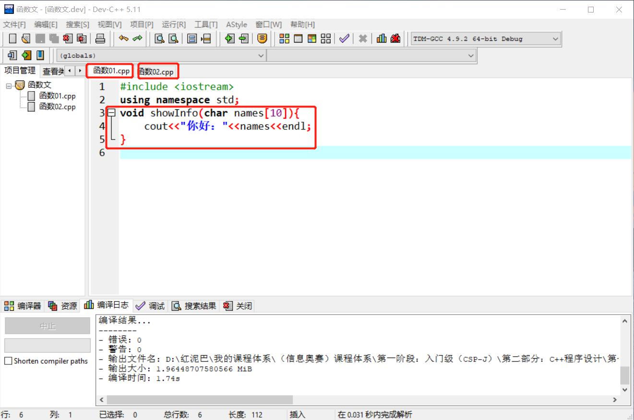Open the 文件[F] menu
Screen dimensions: 634x420
pos(14,24)
